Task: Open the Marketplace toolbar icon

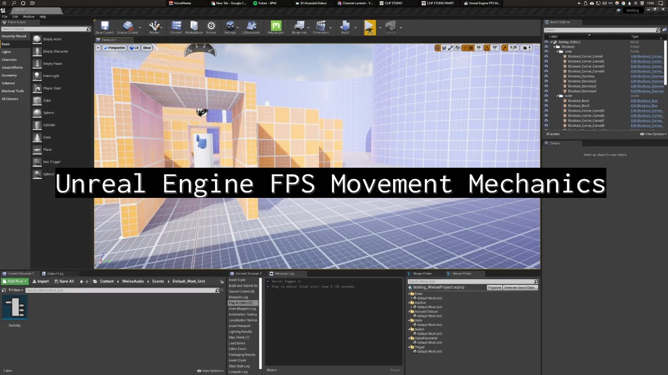Action: point(194,27)
